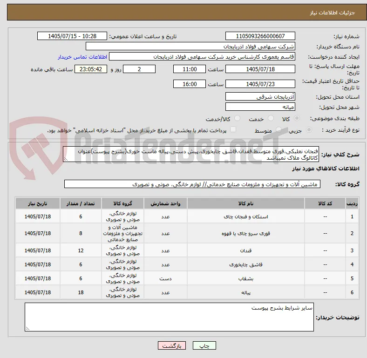Screen dimensions: 367x358
Task: Click the واحد شمارش column header
Action: coord(165,203)
